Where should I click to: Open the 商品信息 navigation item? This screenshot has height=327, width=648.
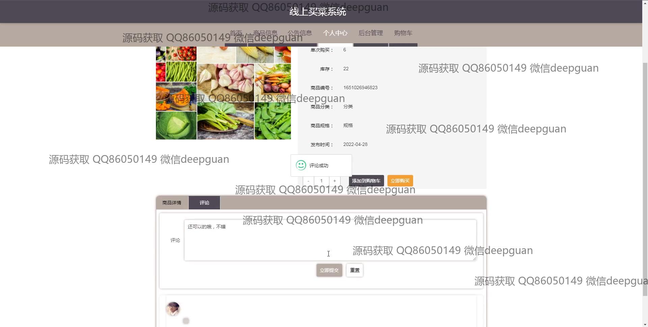[x=265, y=33]
